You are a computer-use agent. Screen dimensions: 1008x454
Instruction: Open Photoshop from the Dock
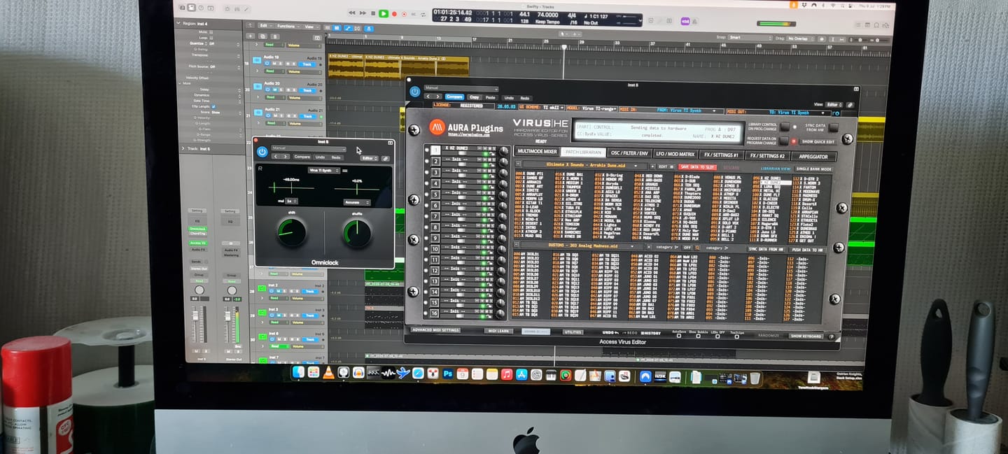447,374
